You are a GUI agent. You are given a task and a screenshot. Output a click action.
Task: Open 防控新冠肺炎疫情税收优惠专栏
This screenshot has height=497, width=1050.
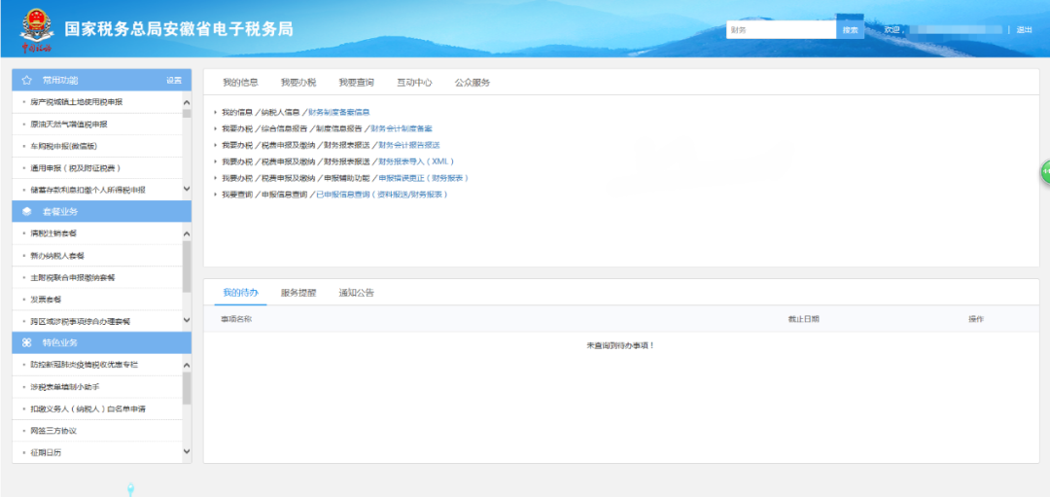click(85, 365)
